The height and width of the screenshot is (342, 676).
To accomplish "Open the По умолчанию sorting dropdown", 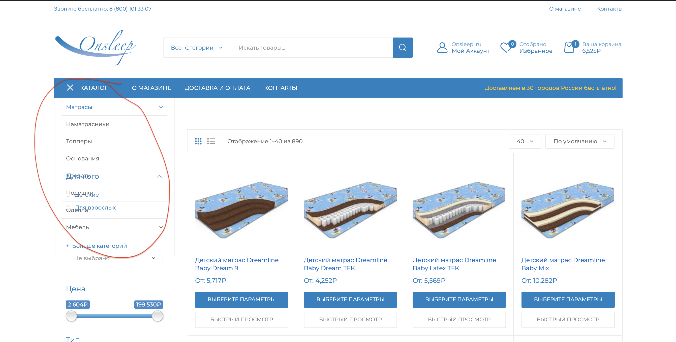I will 580,141.
